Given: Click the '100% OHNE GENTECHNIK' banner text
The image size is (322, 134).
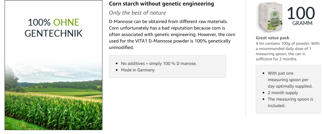Looking at the screenshot, I should point(54,28).
